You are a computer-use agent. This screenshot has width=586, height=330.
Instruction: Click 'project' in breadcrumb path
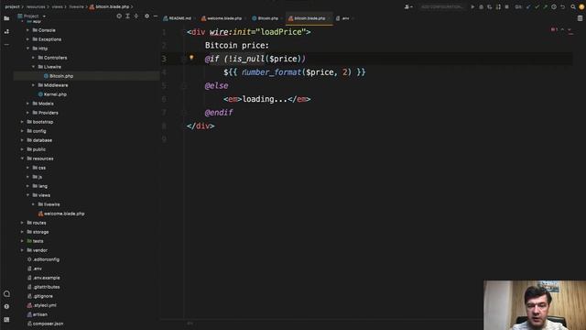pos(12,6)
